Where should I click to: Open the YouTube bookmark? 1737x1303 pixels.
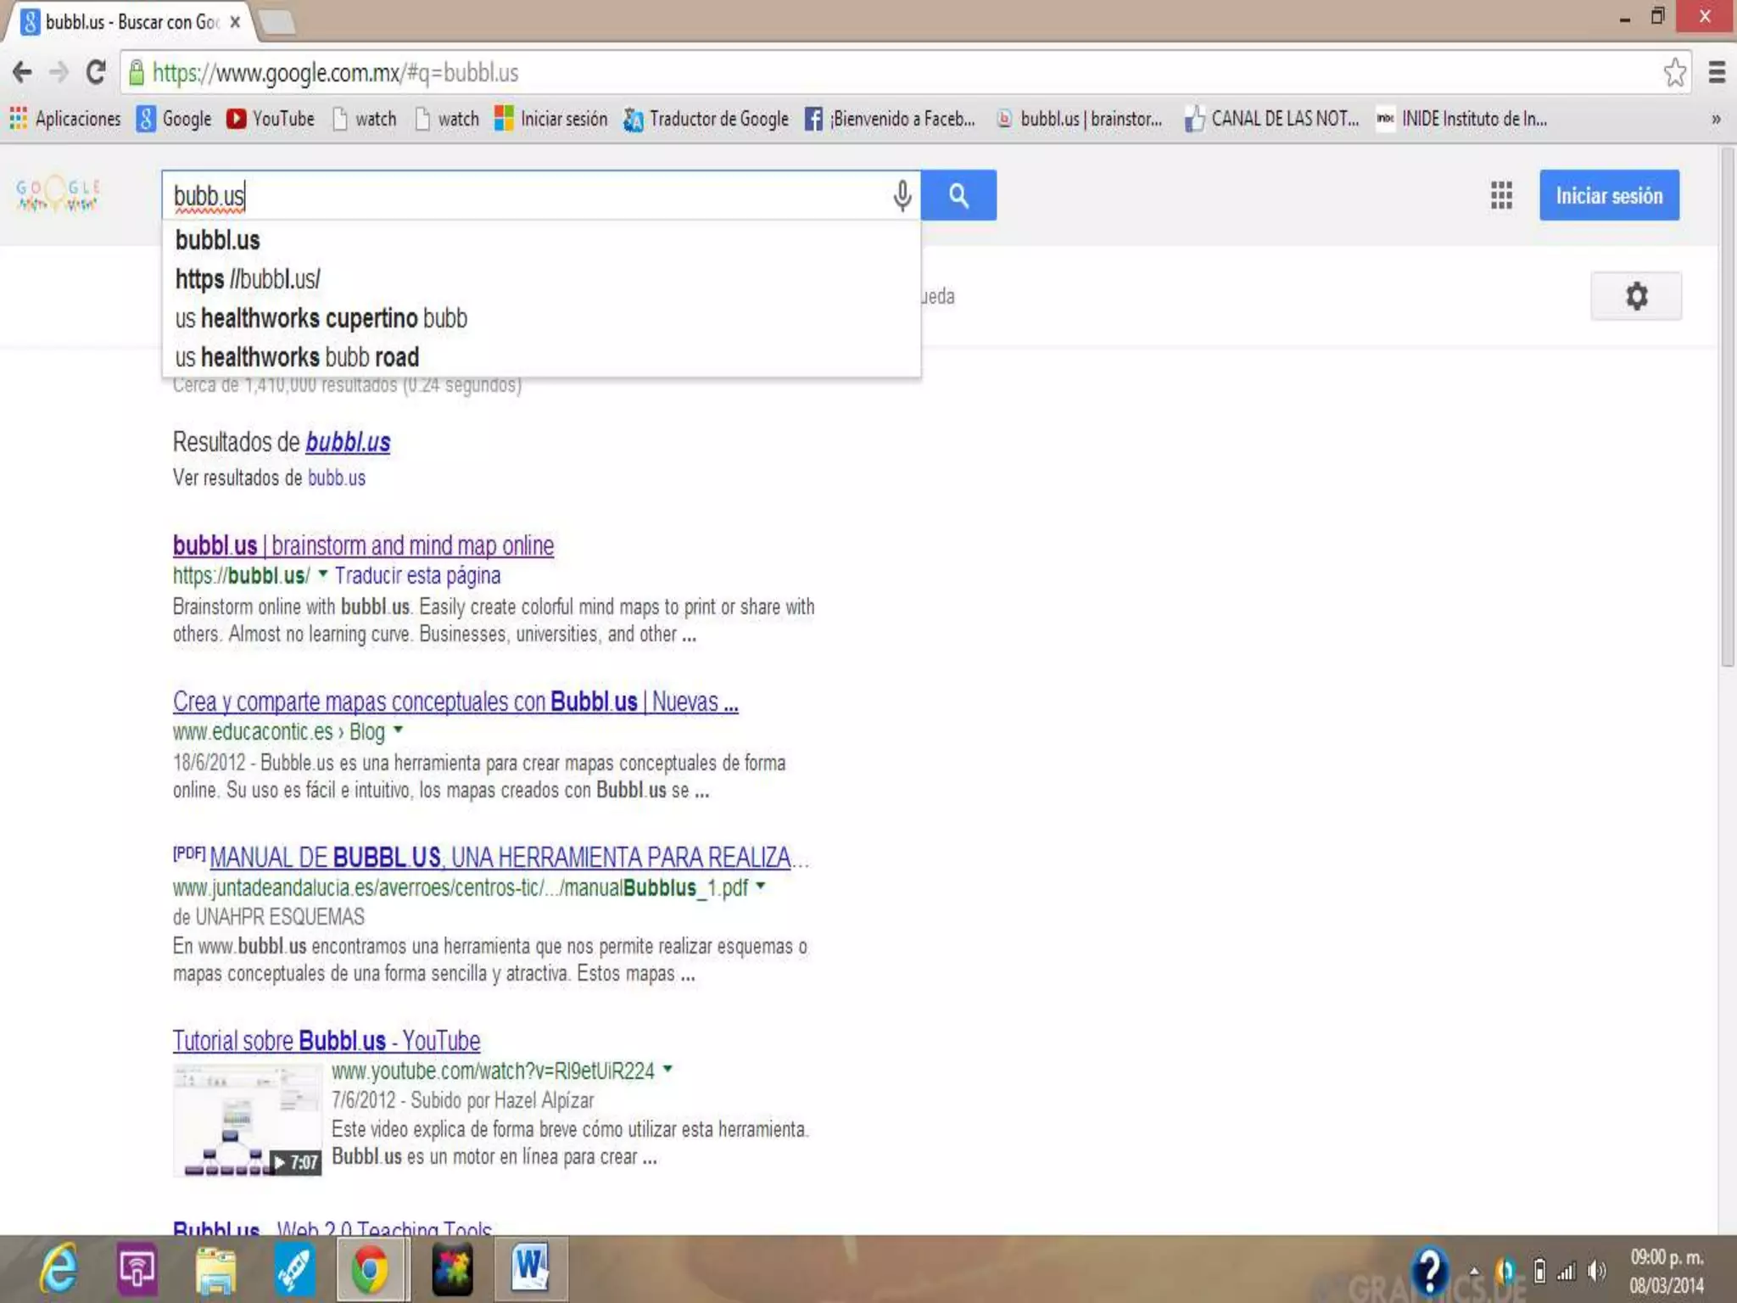coord(271,119)
